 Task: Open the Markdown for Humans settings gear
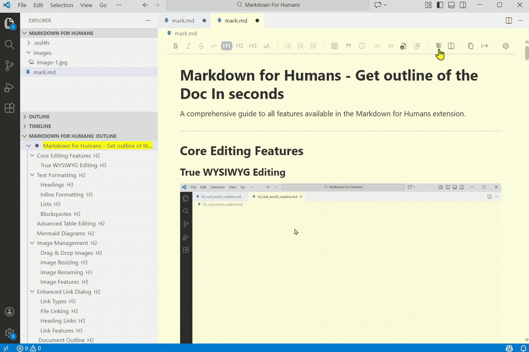(506, 46)
